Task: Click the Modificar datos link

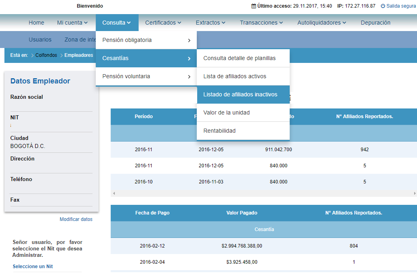Action: 76,219
